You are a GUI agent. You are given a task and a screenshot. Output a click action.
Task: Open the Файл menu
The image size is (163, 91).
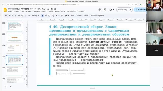click(10, 11)
